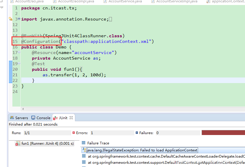The height and width of the screenshot is (167, 245).
Task: Click the Failure Trace header icon
Action: click(84, 143)
